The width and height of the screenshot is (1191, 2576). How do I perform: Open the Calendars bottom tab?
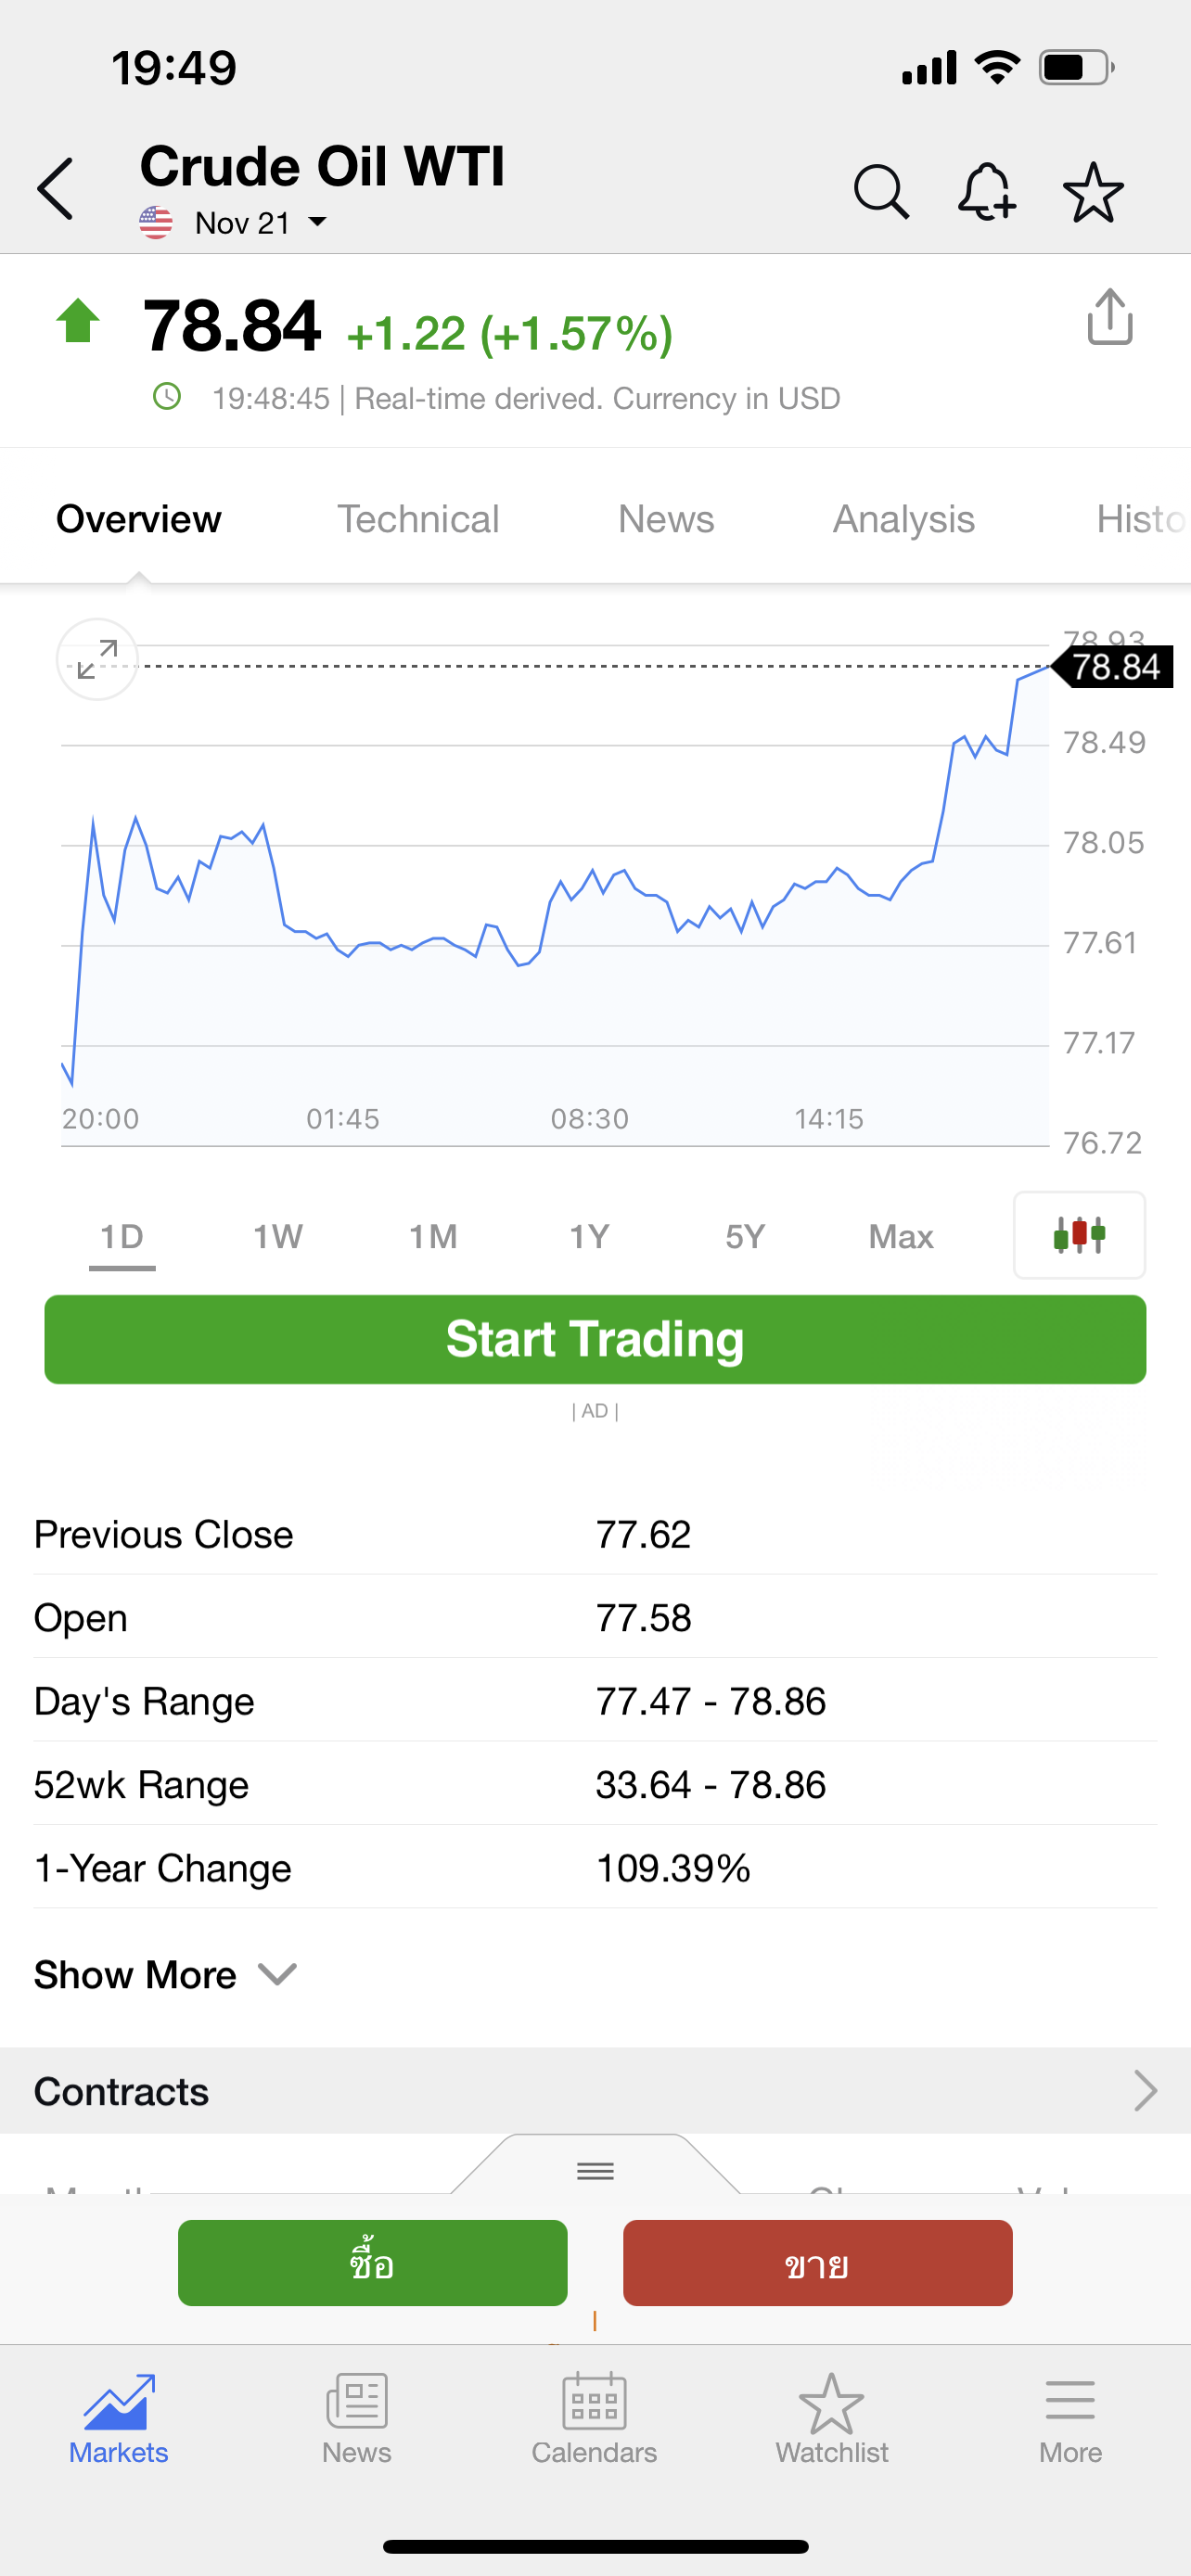click(x=594, y=2419)
